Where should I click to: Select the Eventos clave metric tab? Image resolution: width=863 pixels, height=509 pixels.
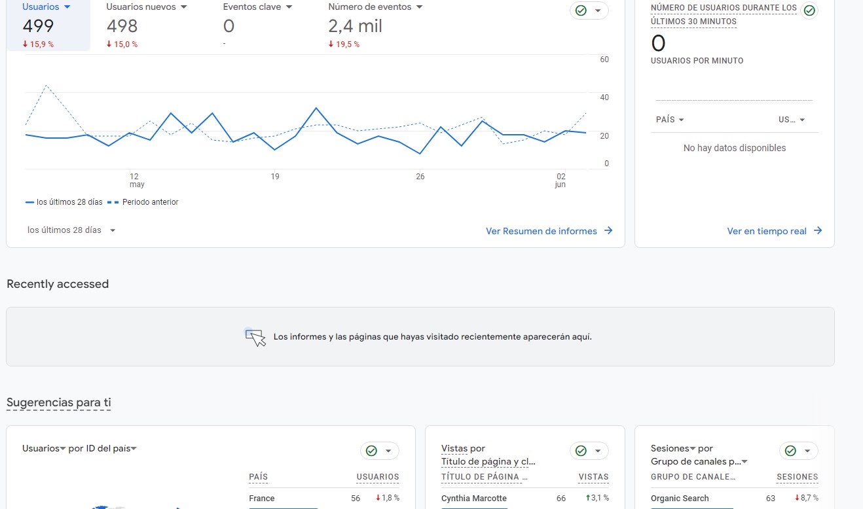click(257, 26)
